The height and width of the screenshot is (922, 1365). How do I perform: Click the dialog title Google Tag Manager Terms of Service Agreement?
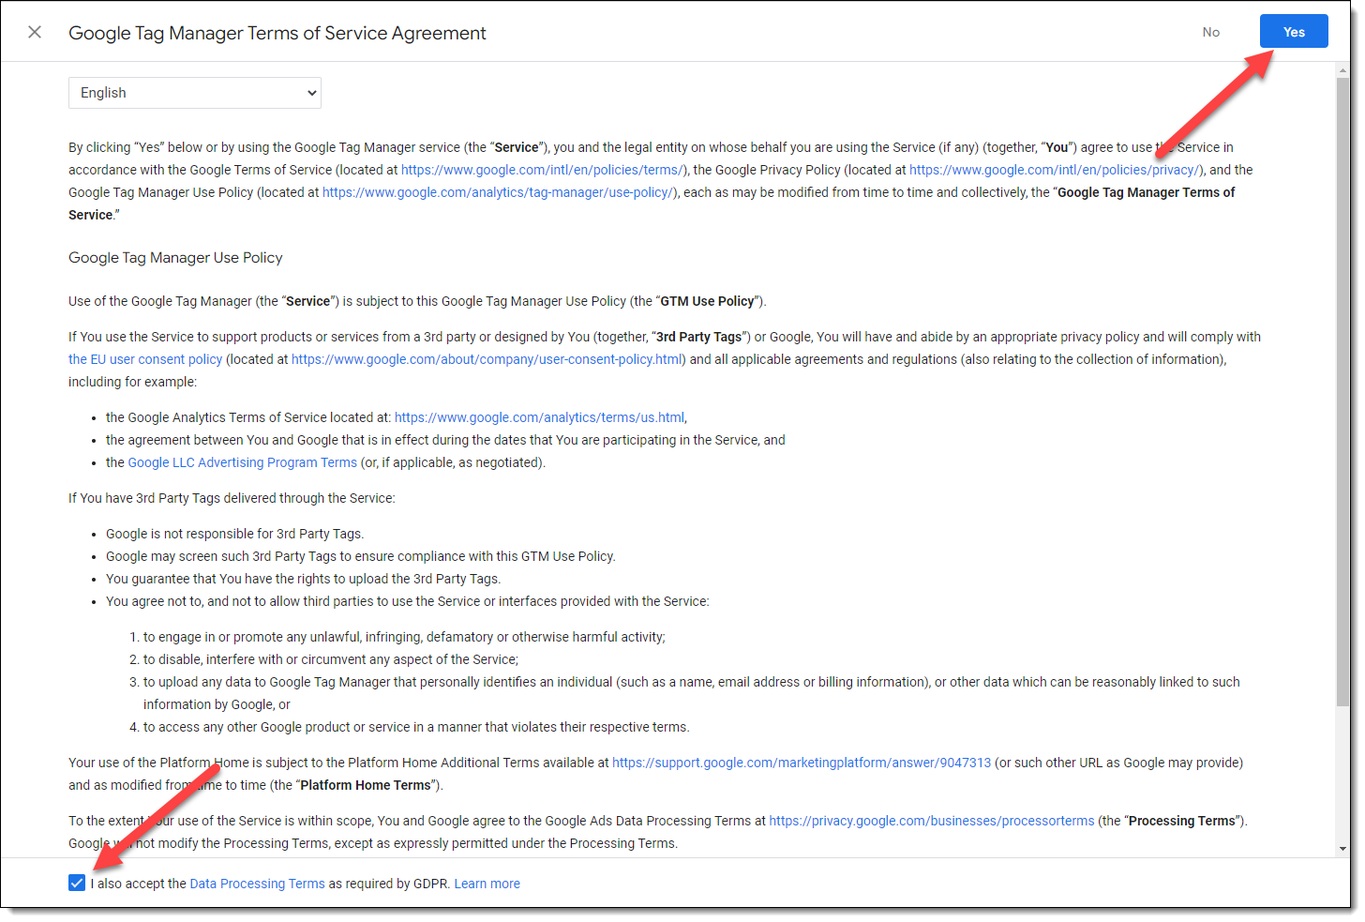point(277,33)
